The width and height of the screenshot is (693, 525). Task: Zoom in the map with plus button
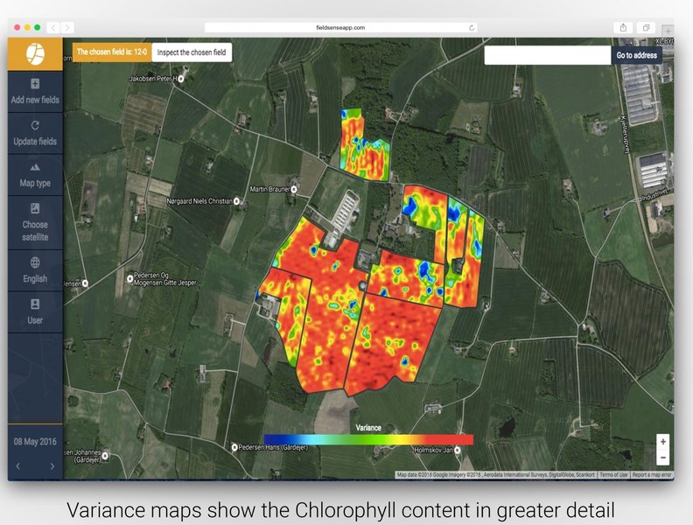tap(662, 442)
